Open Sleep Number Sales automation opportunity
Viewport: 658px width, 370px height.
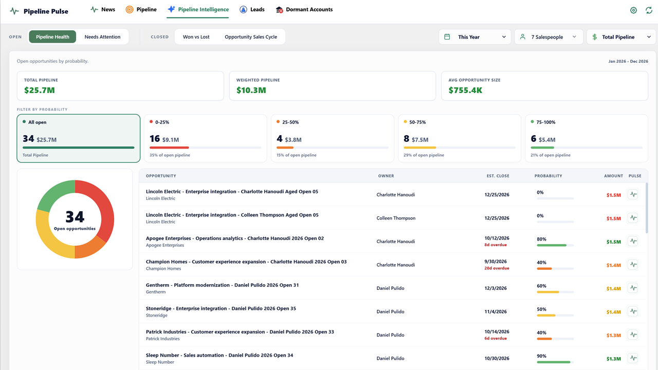pos(220,355)
